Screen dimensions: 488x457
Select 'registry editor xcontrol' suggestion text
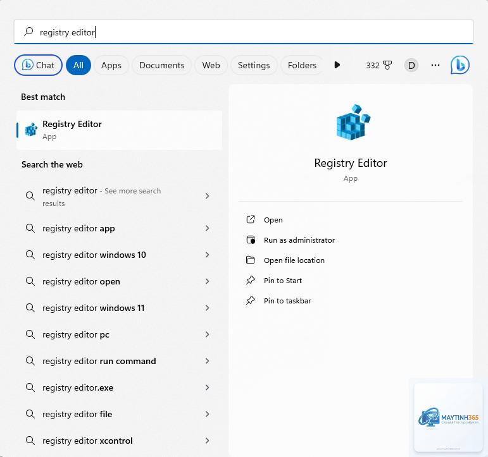point(87,441)
